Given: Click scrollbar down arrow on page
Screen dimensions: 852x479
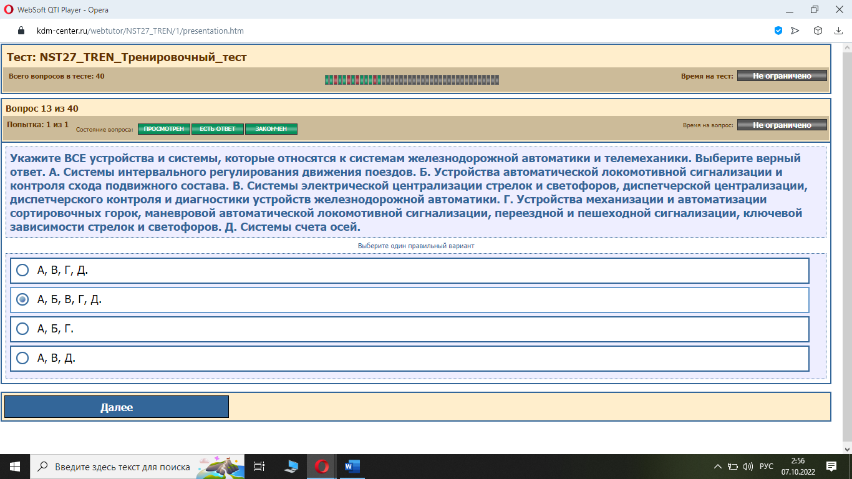Looking at the screenshot, I should (x=846, y=448).
